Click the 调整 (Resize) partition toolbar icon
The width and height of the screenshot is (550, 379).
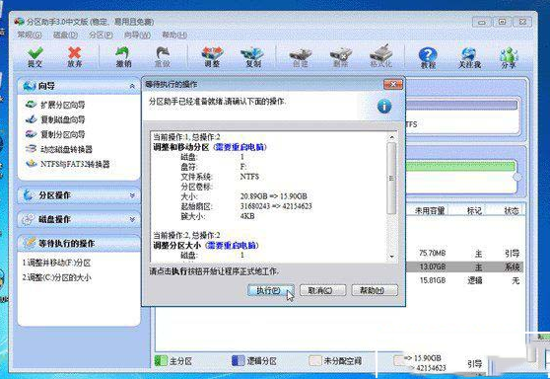212,56
